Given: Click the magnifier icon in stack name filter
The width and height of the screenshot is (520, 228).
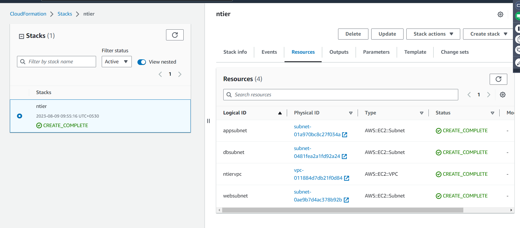Looking at the screenshot, I should pos(23,62).
